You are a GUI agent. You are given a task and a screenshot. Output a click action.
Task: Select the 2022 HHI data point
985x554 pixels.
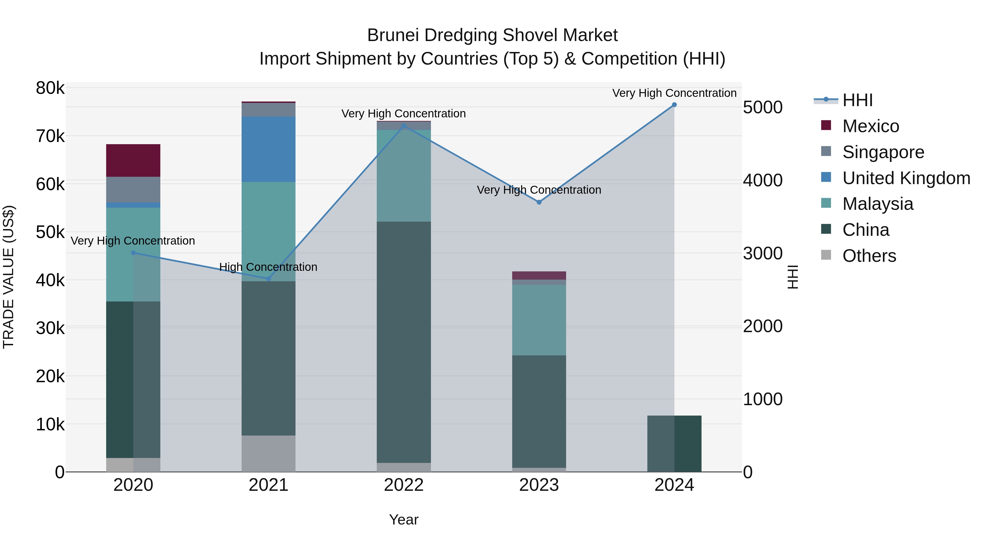coord(404,125)
